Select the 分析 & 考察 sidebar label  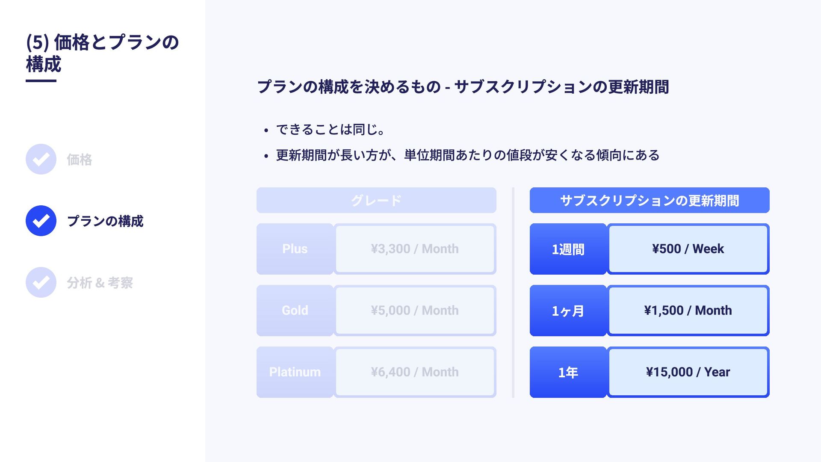tap(100, 283)
